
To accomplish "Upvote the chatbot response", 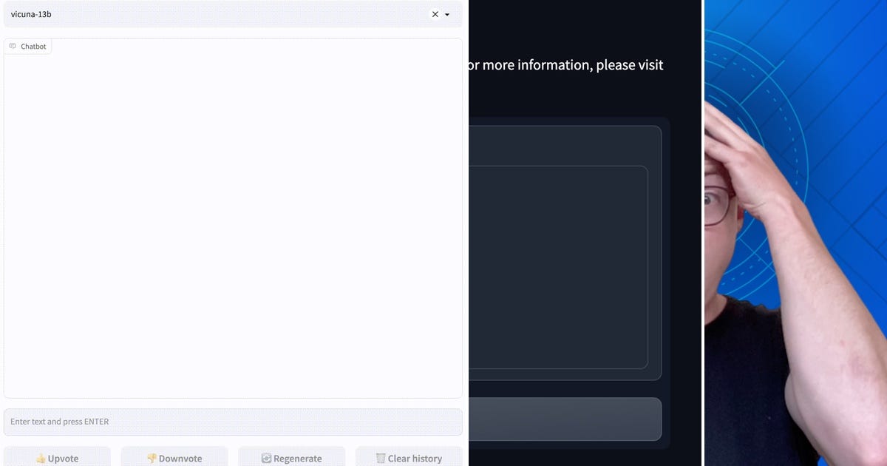I will tap(57, 459).
